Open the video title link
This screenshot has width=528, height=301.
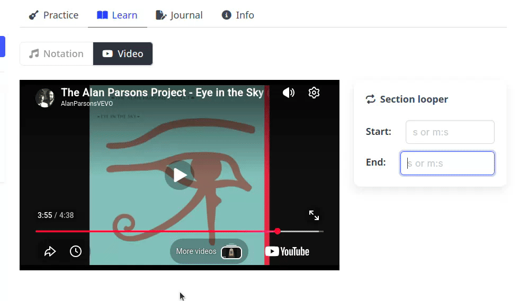coord(162,93)
